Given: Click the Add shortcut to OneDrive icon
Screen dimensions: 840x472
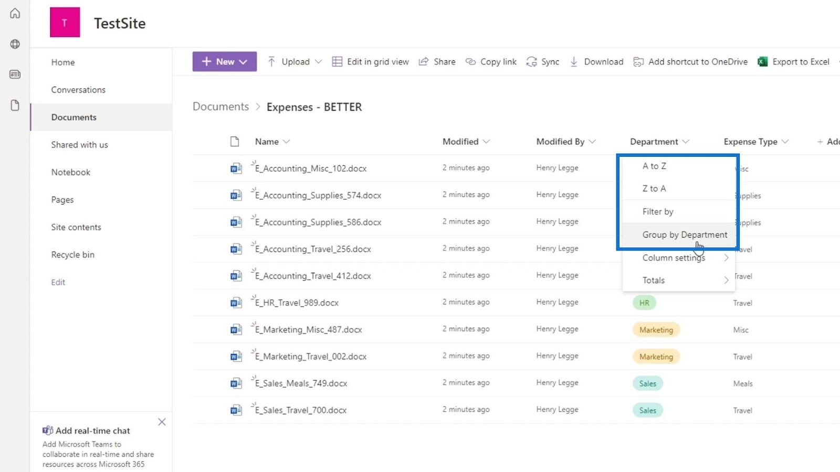Looking at the screenshot, I should click(638, 62).
